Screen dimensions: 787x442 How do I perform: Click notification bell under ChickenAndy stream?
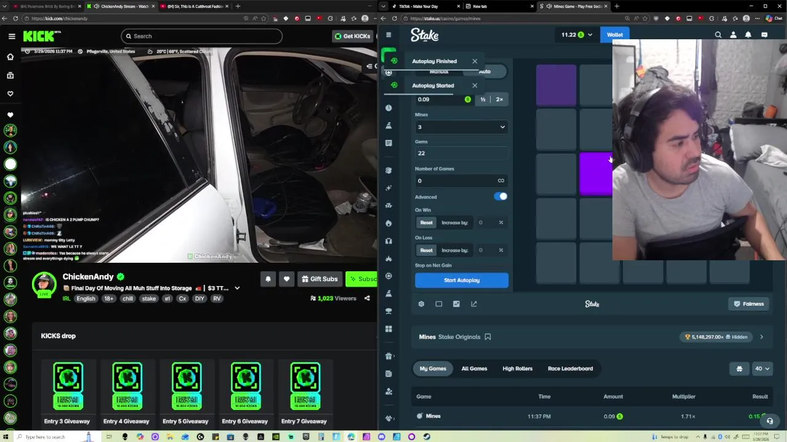point(268,279)
